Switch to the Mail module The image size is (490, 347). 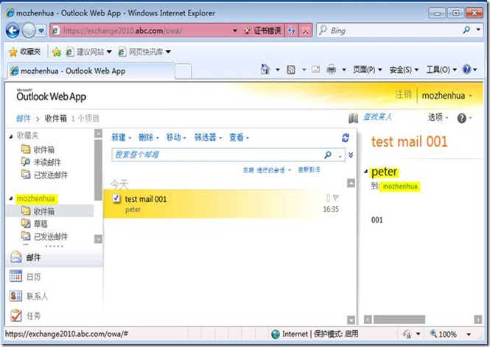[54, 257]
